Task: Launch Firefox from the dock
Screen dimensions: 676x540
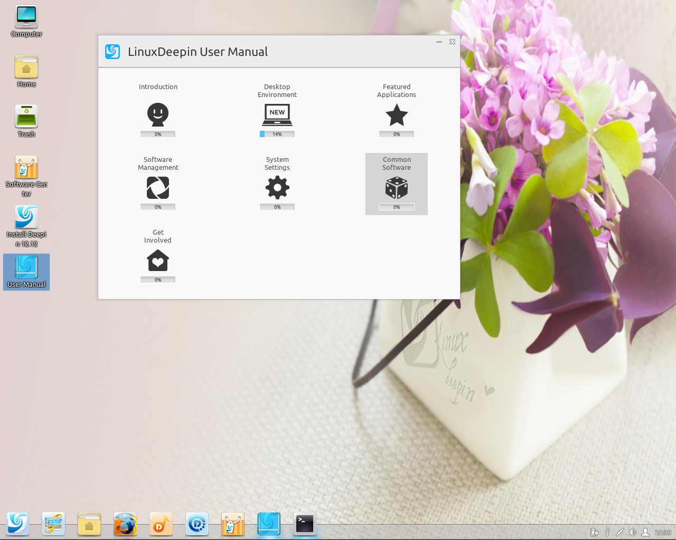Action: point(125,524)
